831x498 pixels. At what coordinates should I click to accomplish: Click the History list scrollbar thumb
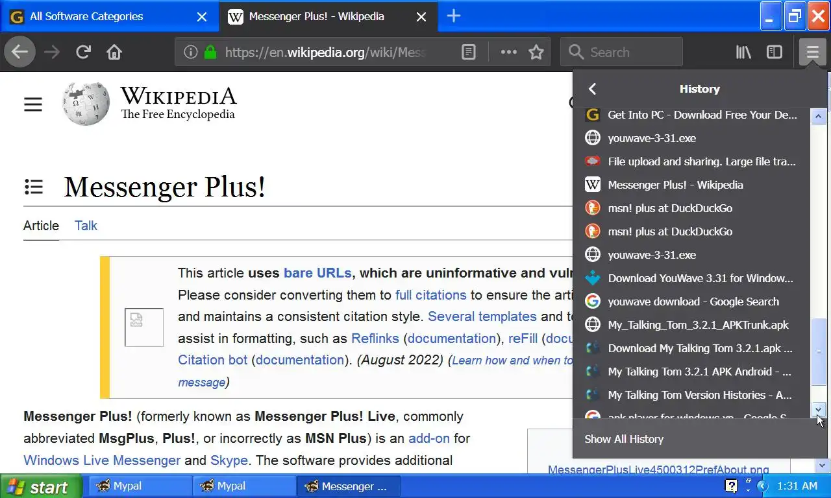point(819,351)
